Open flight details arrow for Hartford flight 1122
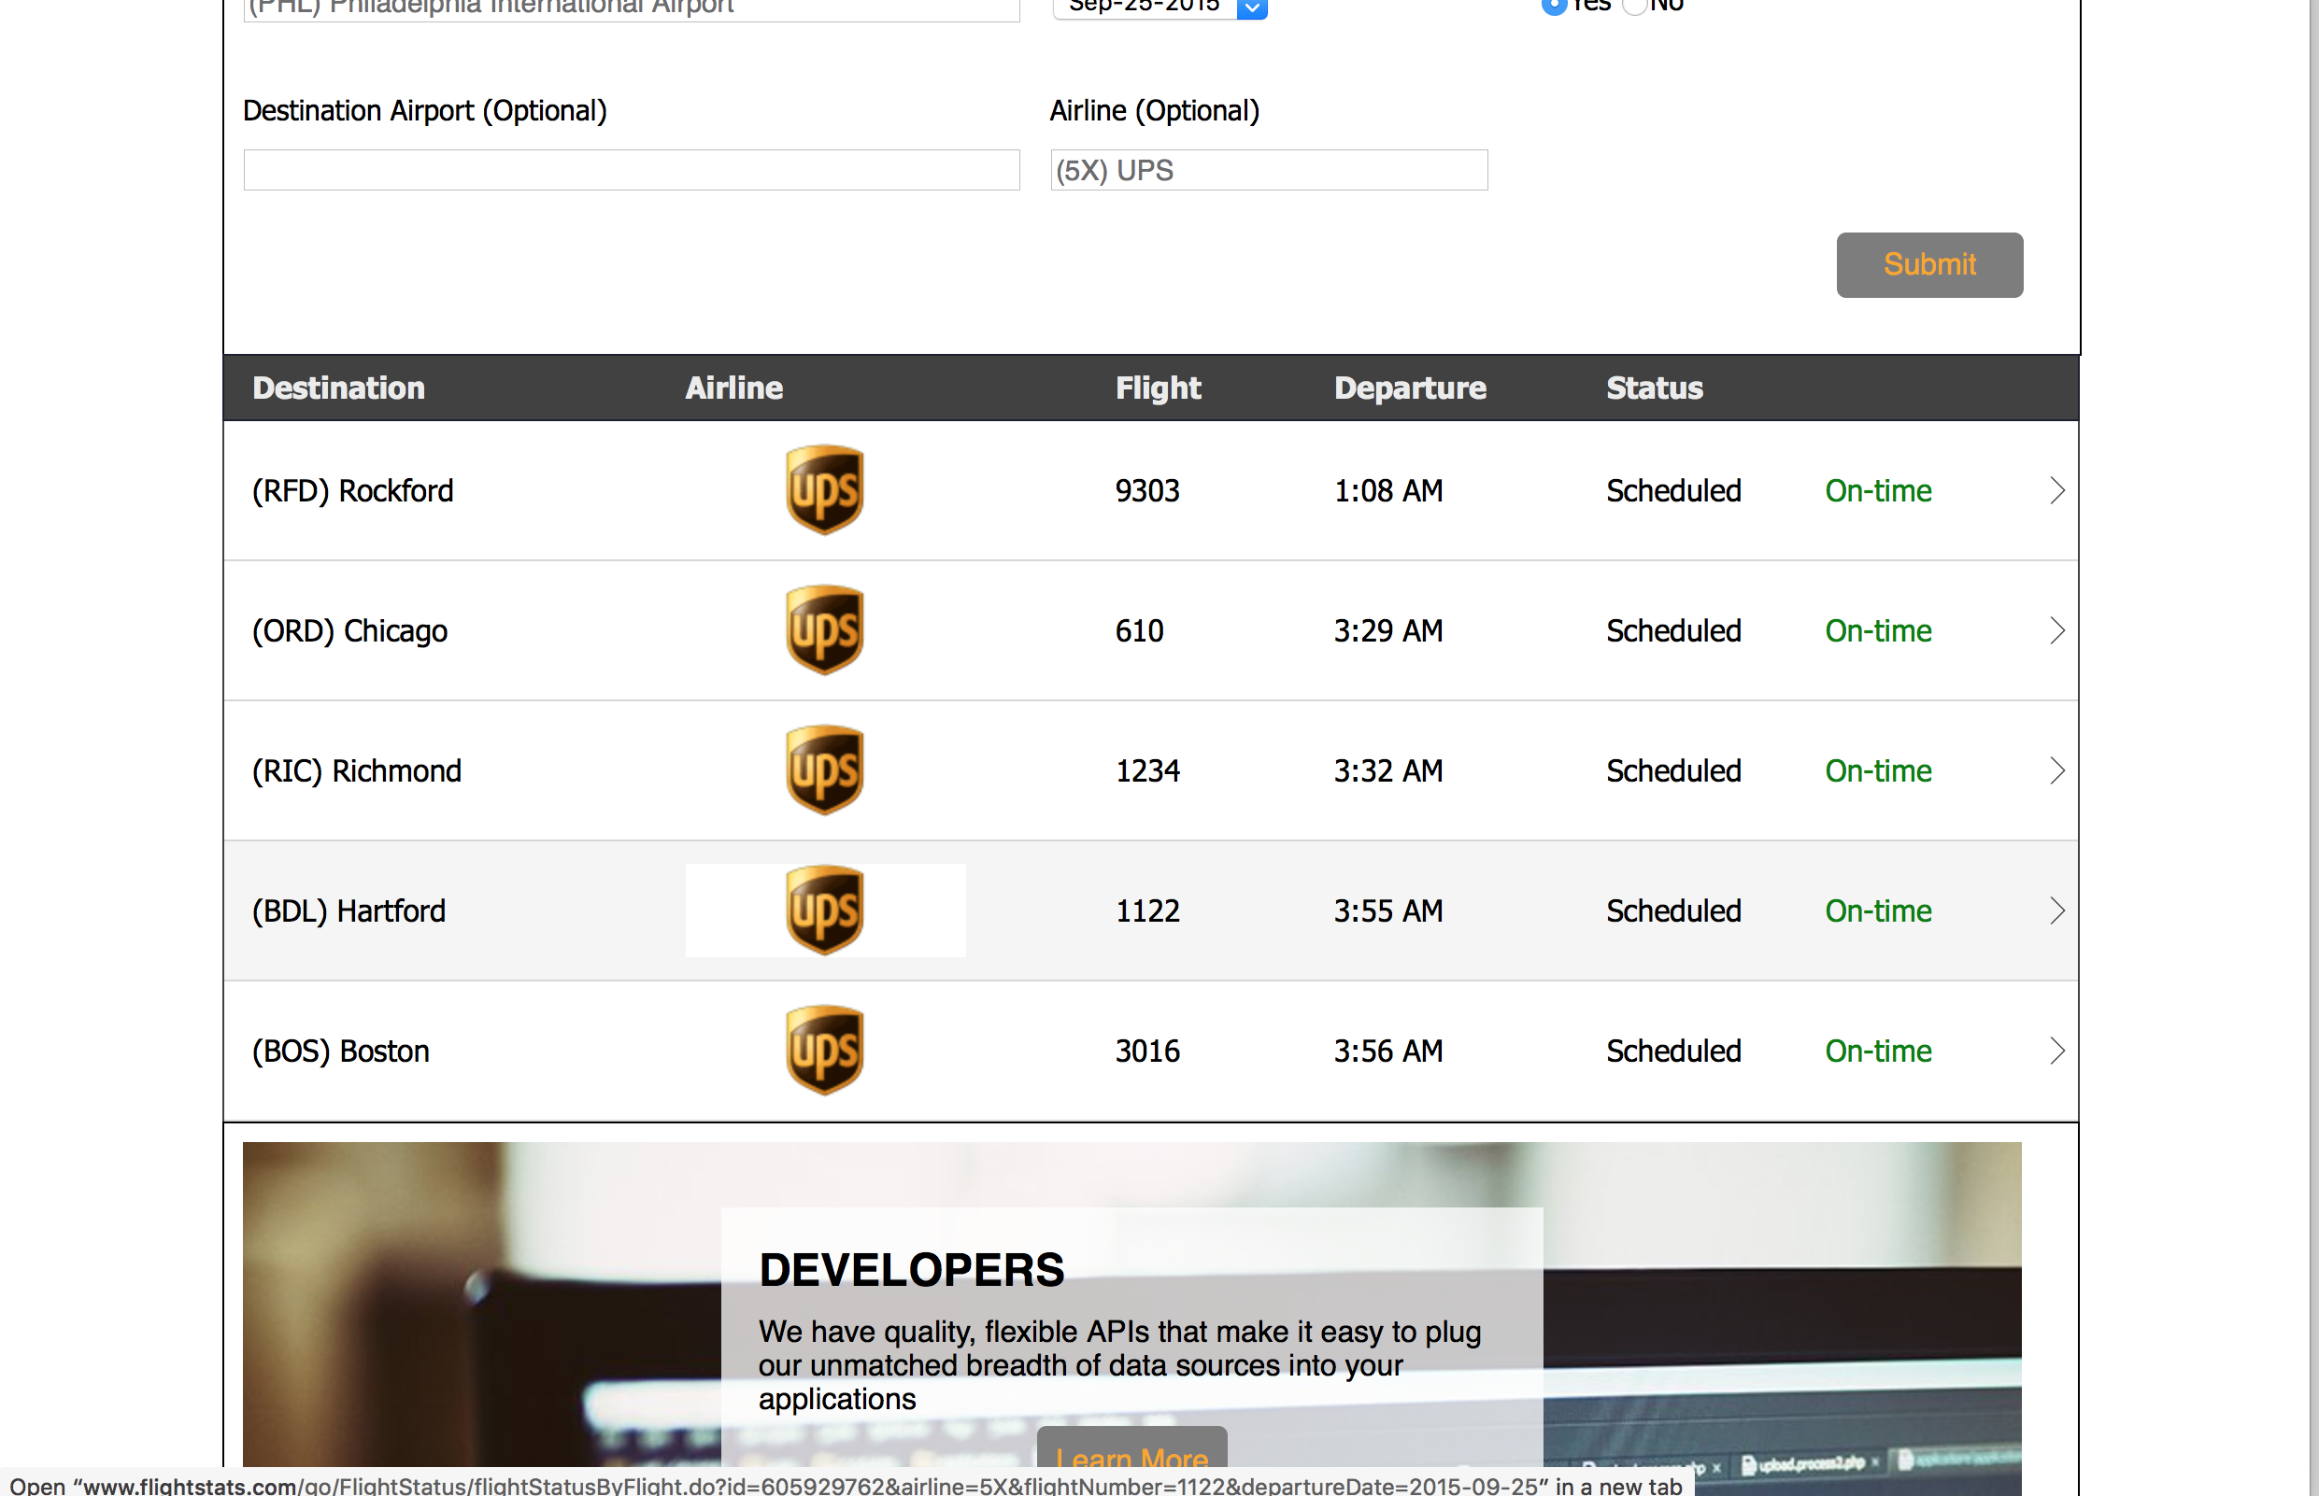This screenshot has width=2319, height=1496. click(2056, 910)
